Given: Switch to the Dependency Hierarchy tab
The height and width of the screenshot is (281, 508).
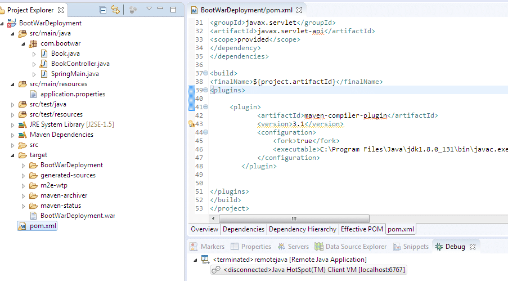Looking at the screenshot, I should click(303, 229).
